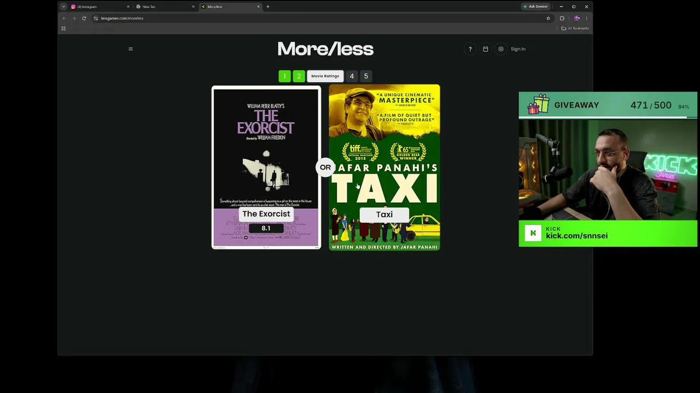The height and width of the screenshot is (393, 700).
Task: Close the New Tab tab
Action: coord(193,7)
